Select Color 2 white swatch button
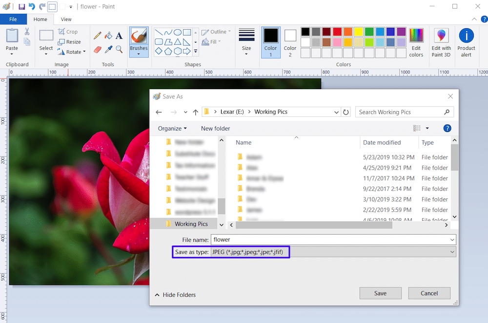Viewport: 488px width, 323px height. (290, 42)
